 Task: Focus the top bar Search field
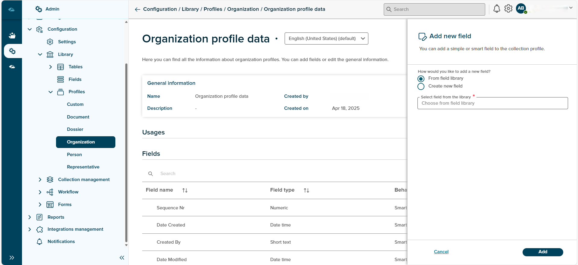434,9
